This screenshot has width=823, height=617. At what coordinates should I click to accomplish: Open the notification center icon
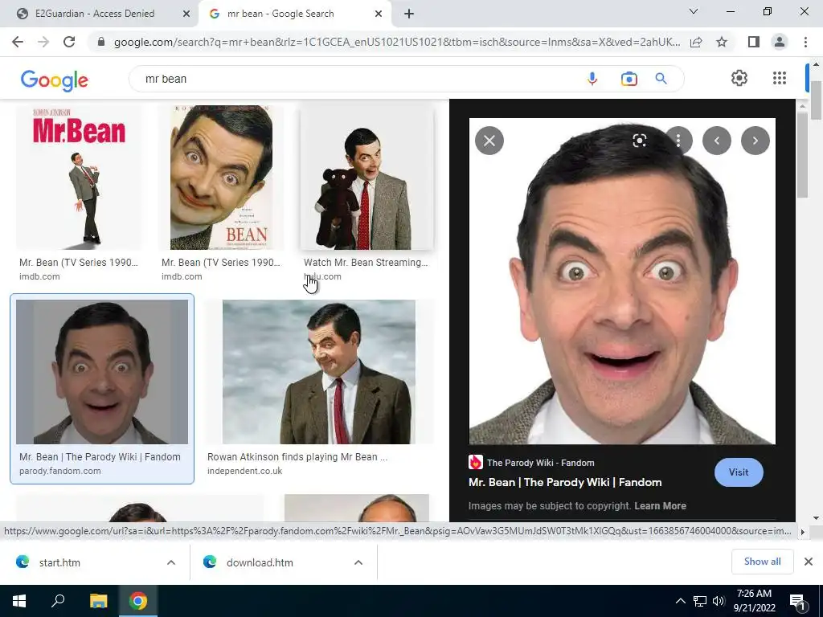[x=797, y=602]
